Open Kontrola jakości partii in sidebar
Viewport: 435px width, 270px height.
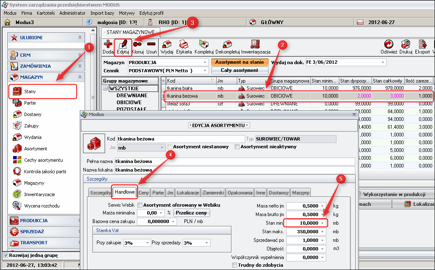pyautogui.click(x=45, y=172)
